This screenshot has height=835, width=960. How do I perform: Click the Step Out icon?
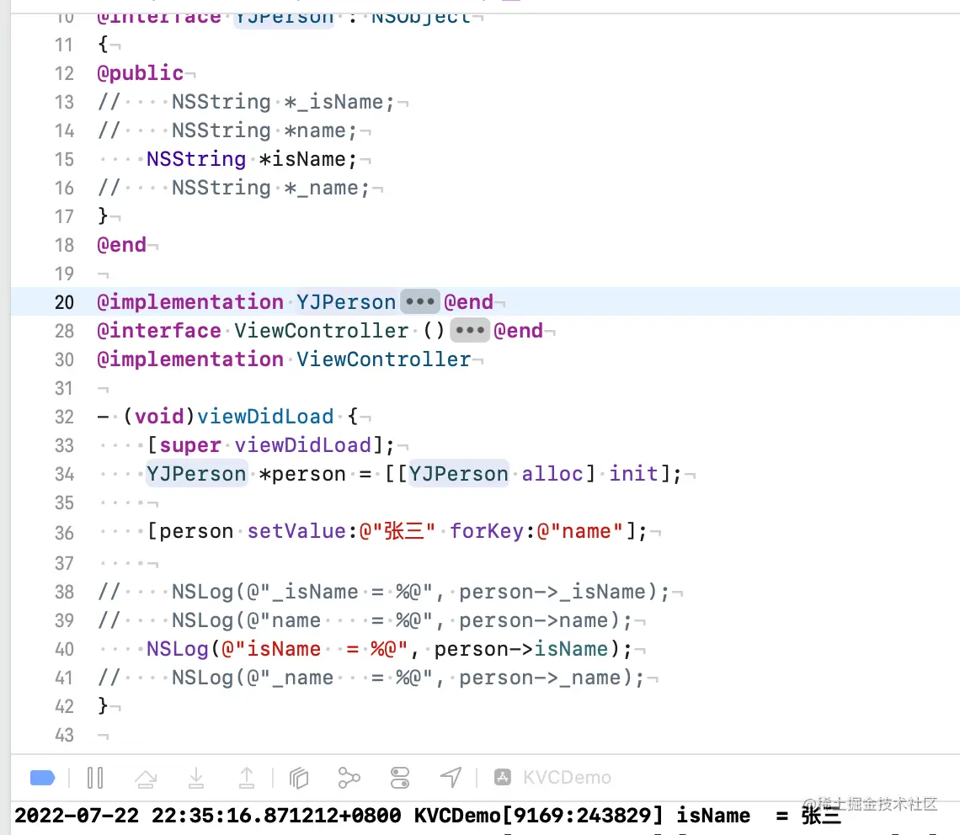tap(247, 777)
